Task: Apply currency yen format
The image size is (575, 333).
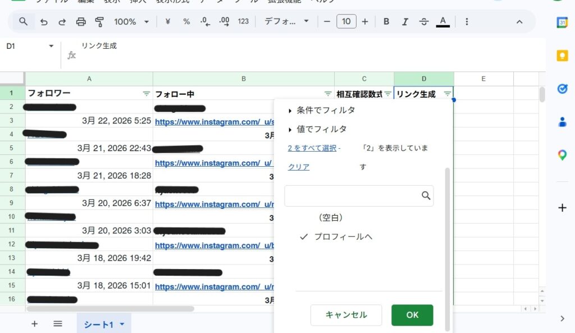Action: tap(167, 22)
